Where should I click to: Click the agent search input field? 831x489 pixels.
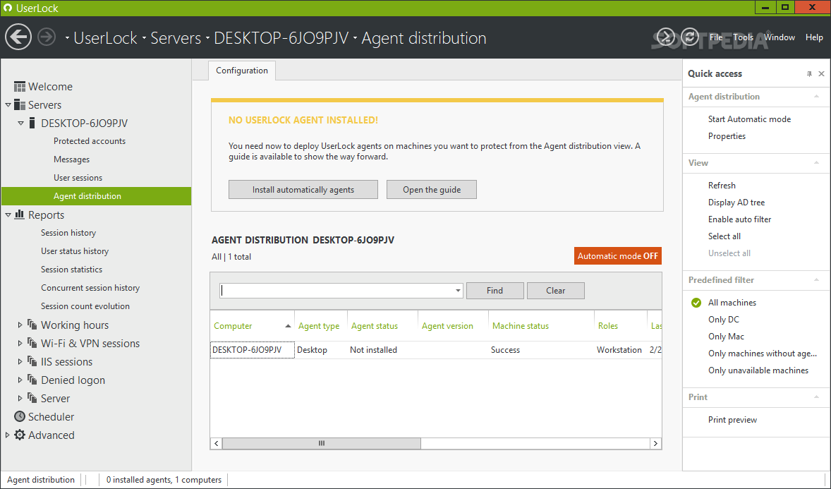click(x=336, y=291)
